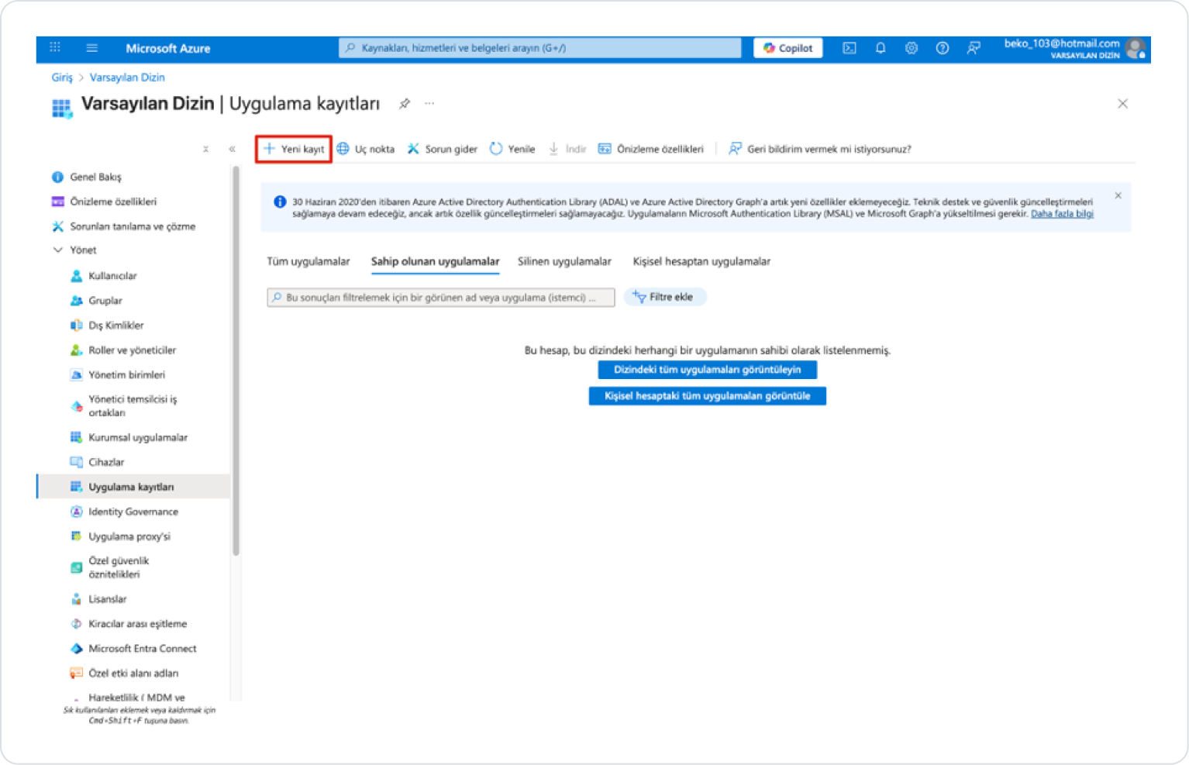The width and height of the screenshot is (1189, 765).
Task: Collapse the sidebar with double chevron
Action: 232,150
